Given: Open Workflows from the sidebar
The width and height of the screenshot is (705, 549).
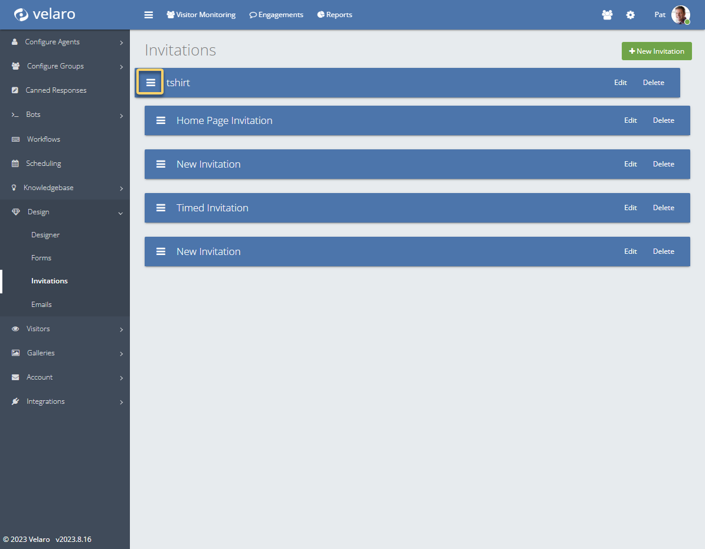Looking at the screenshot, I should (43, 139).
